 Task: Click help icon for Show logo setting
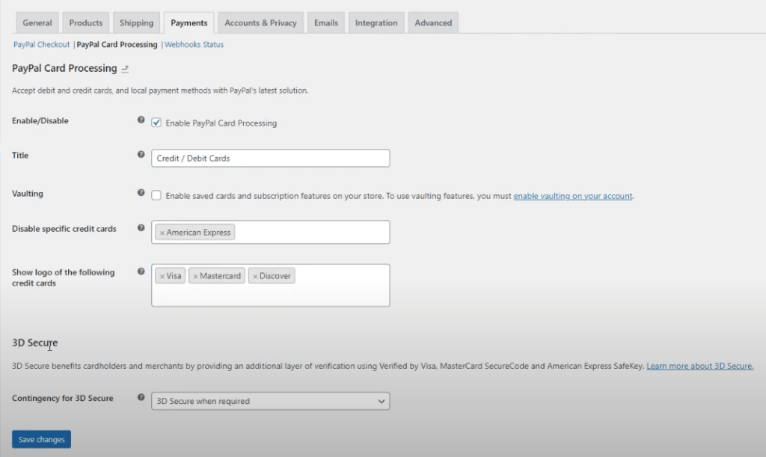(141, 272)
